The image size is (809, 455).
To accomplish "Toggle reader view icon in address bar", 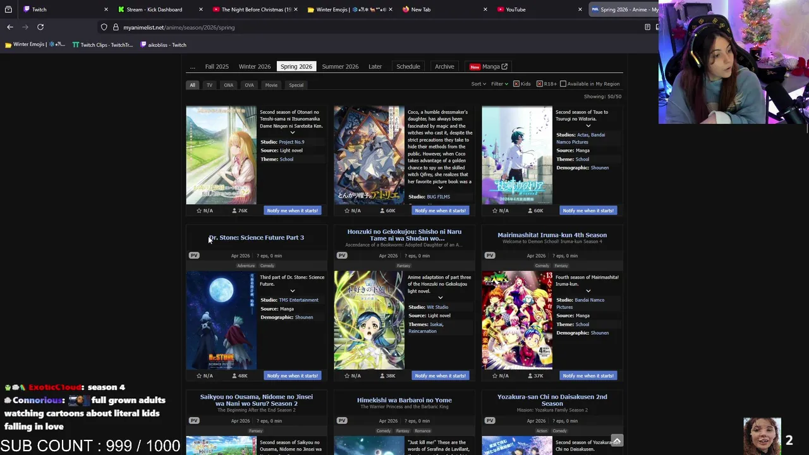I will coord(647,27).
